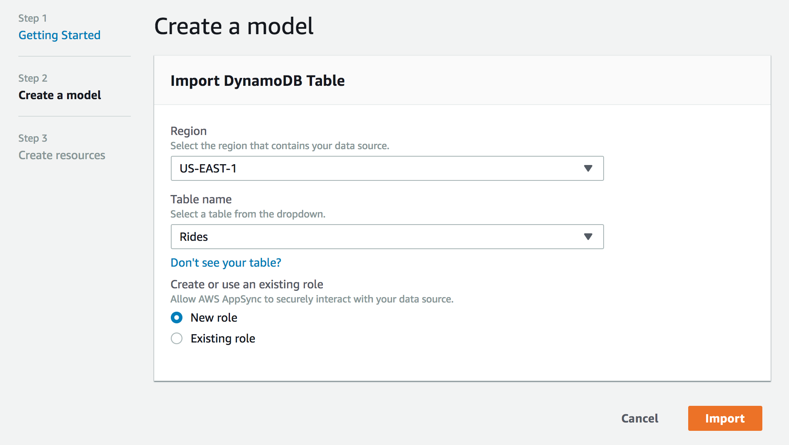Click the Import button
Image resolution: width=789 pixels, height=445 pixels.
pyautogui.click(x=725, y=418)
